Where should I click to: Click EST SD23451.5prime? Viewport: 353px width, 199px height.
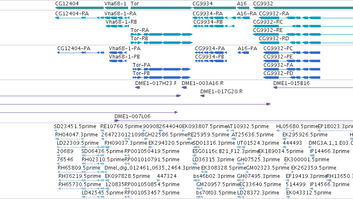[x=75, y=126]
